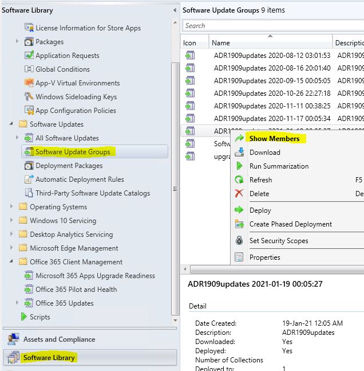Select the Scripts tree item
Screen dimensions: 364x371
click(39, 317)
